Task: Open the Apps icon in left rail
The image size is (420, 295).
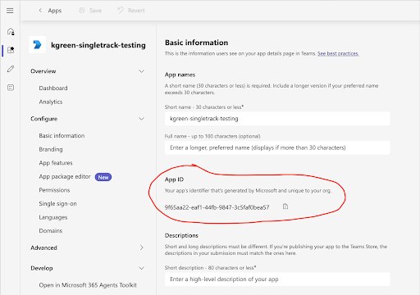Action: click(x=11, y=50)
